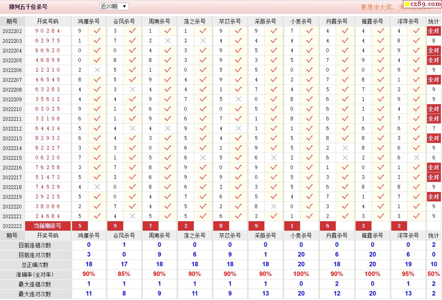Click the gray cross for 荡之 in row 2022215
This screenshot has height=300, width=442.
tap(203, 157)
